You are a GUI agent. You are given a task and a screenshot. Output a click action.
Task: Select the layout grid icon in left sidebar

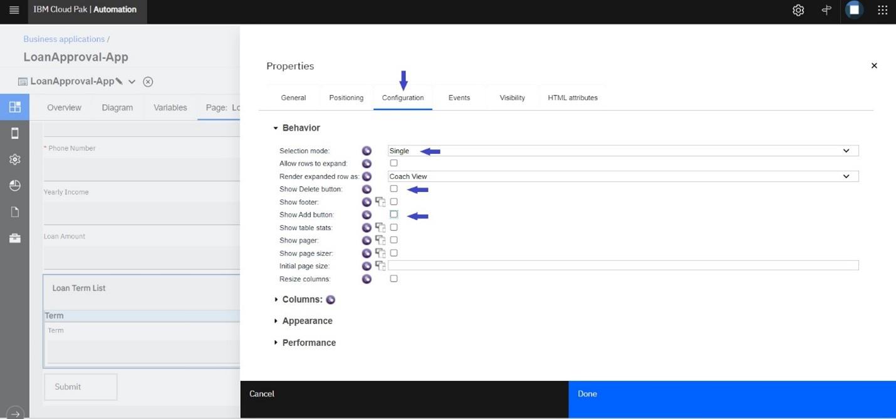click(x=14, y=107)
